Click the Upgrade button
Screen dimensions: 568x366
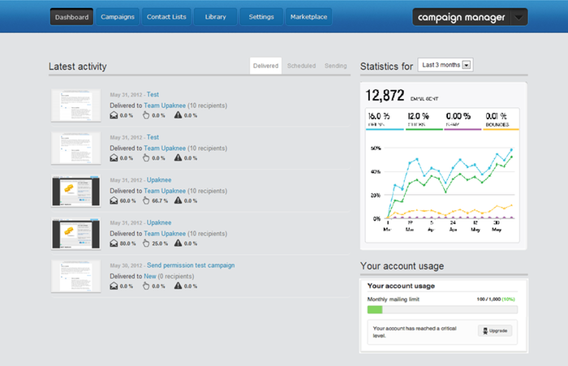(495, 330)
